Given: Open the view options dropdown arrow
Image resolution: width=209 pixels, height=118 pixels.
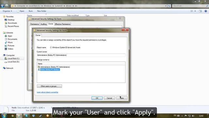Looking at the screenshot, I should [x=195, y=11].
